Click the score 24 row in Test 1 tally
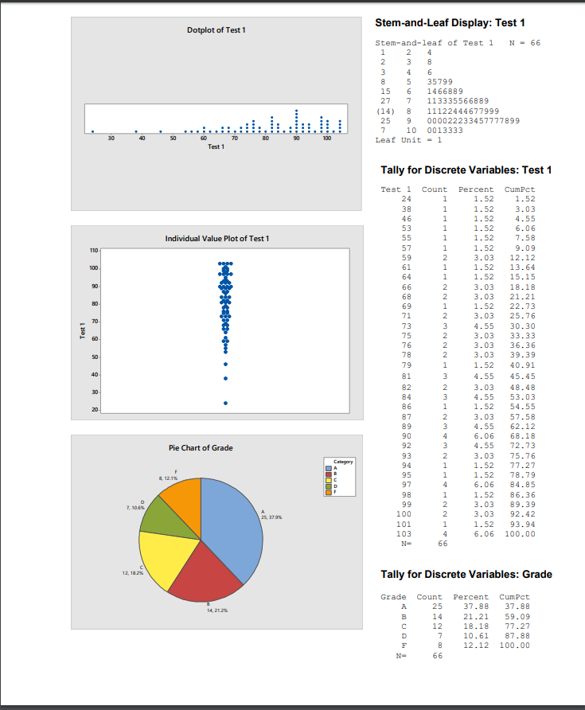The image size is (585, 710). coord(468,199)
